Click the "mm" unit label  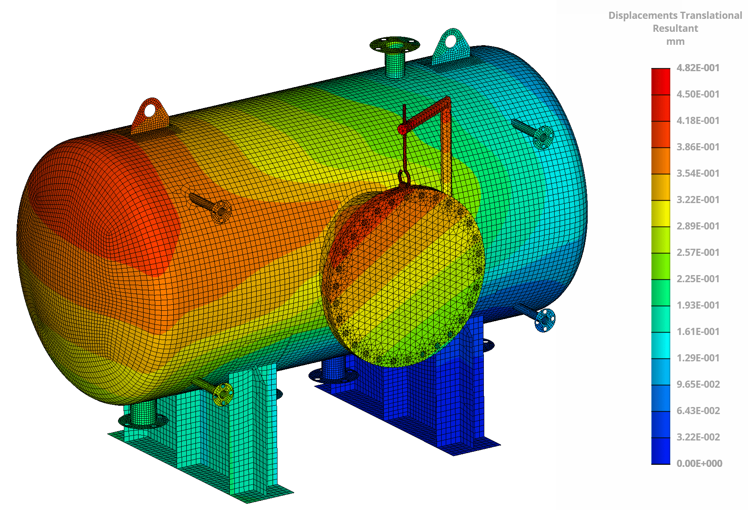[675, 41]
